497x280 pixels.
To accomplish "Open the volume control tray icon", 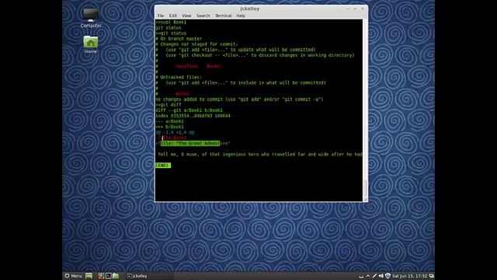I will pyautogui.click(x=381, y=276).
